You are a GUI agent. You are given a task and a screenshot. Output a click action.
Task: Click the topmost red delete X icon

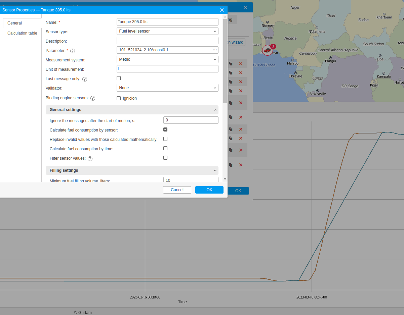(241, 63)
